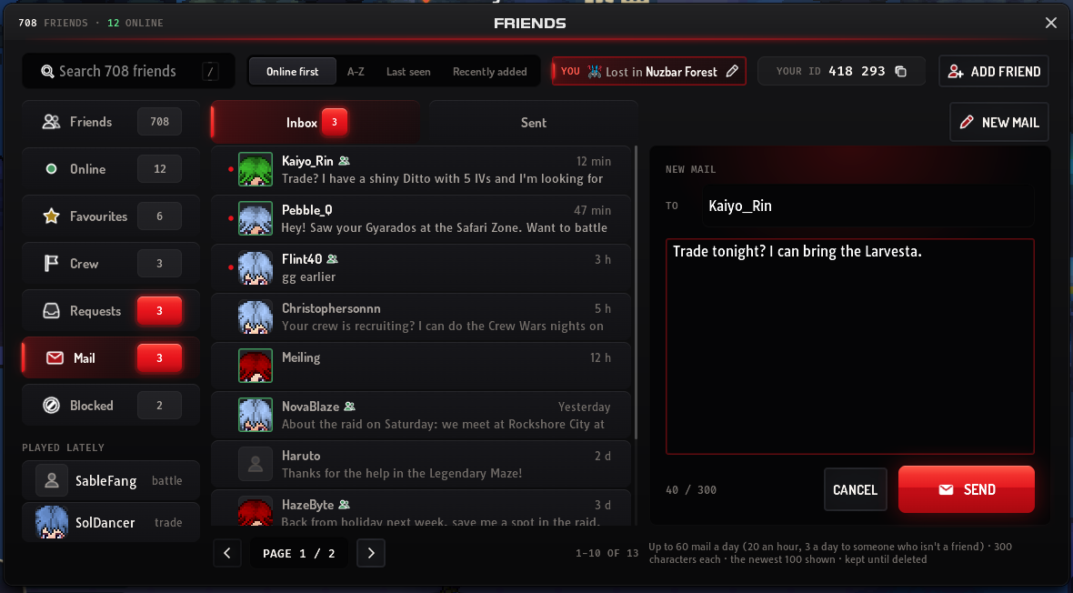Open Christophersonnn's crew recruiting message
Viewport: 1073px width, 593px height.
421,317
